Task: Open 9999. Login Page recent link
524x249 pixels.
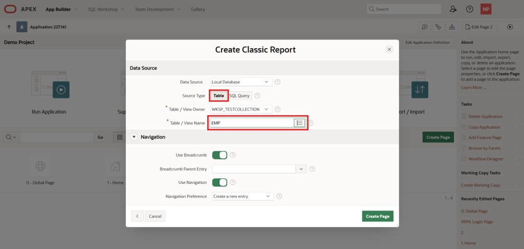Action: [x=477, y=222]
